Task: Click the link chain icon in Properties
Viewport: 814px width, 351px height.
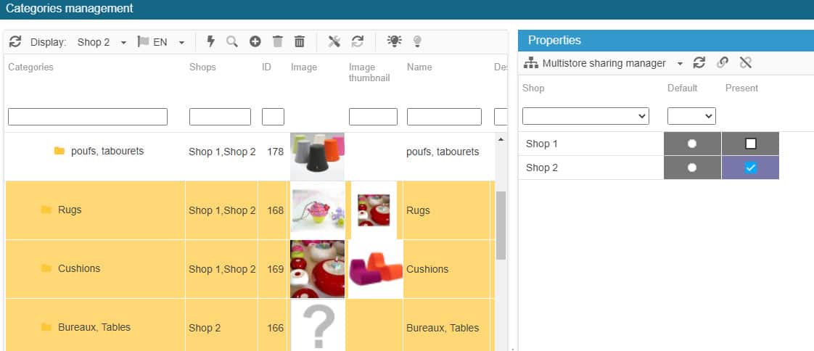Action: [722, 63]
